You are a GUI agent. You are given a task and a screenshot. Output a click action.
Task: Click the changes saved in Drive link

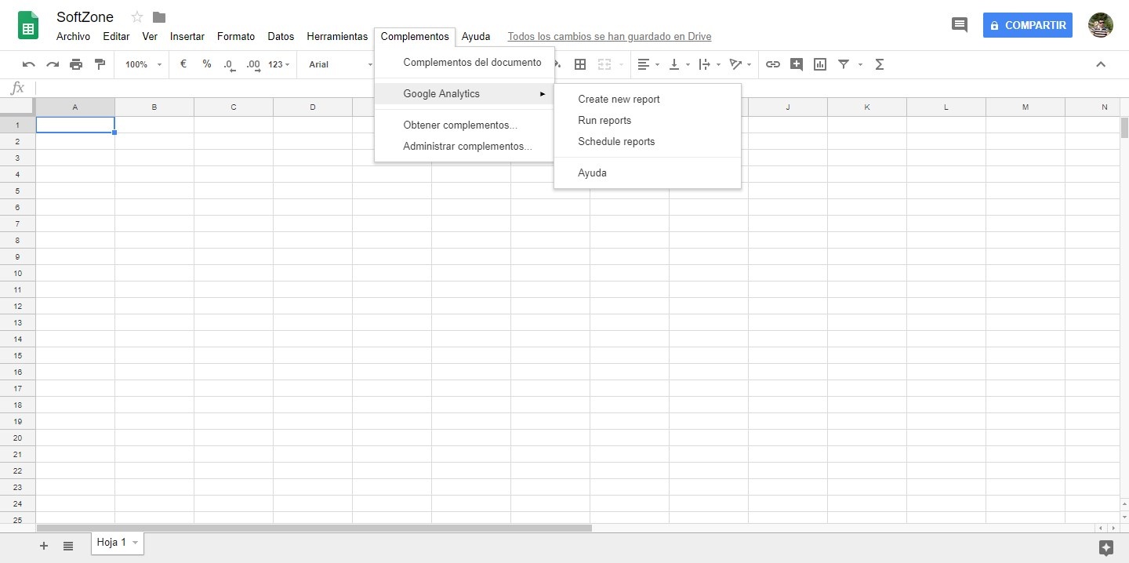pos(610,36)
